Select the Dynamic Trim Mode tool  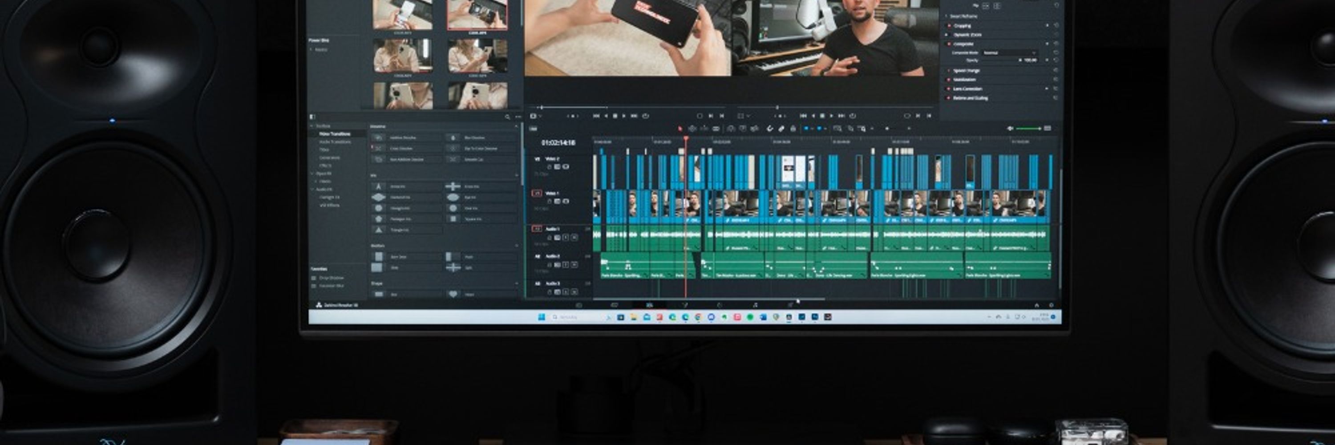pyautogui.click(x=705, y=129)
